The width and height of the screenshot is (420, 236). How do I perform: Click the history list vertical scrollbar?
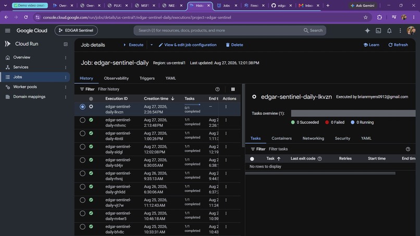(x=243, y=116)
